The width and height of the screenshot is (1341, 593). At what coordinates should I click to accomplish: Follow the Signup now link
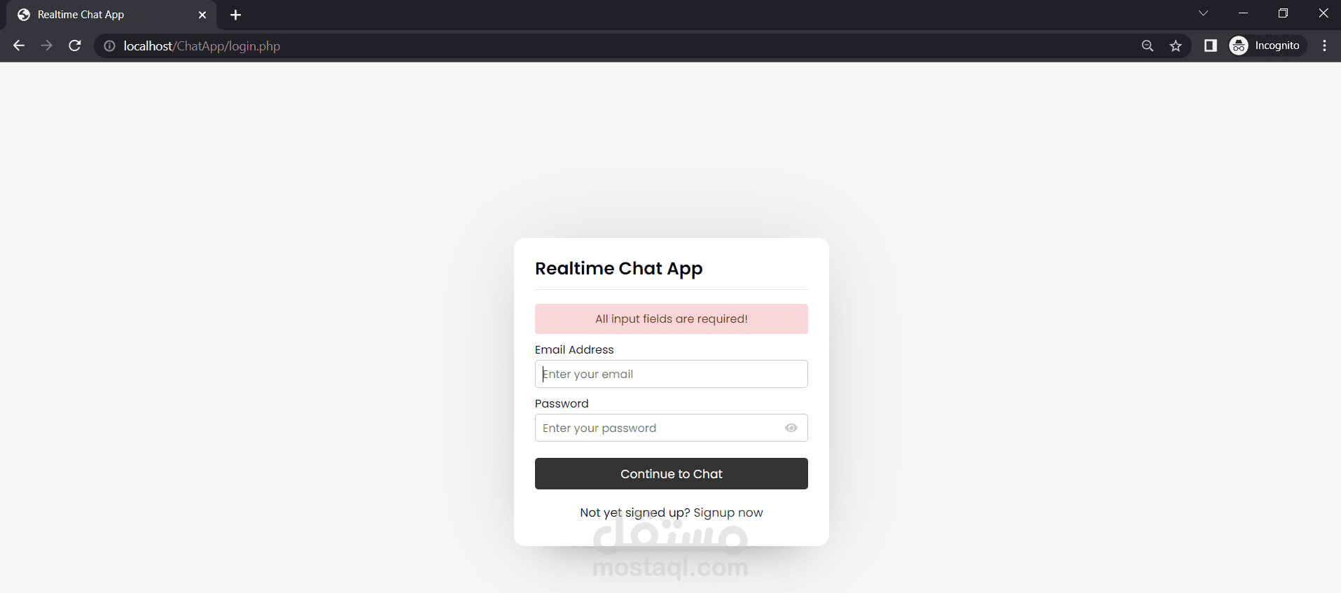[728, 512]
